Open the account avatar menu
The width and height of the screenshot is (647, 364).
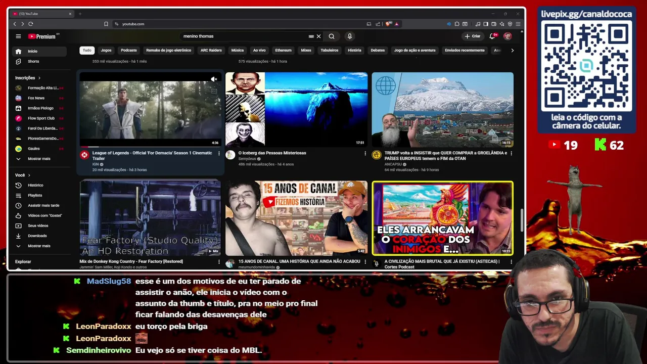507,36
